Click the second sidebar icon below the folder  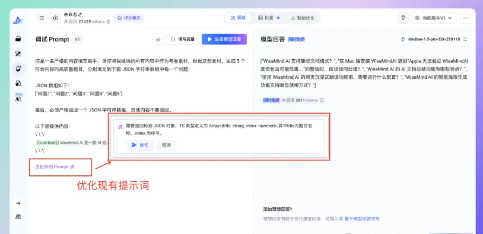tap(18, 54)
